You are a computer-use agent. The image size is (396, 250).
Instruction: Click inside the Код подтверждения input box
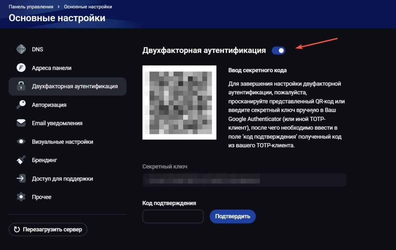coord(173,216)
